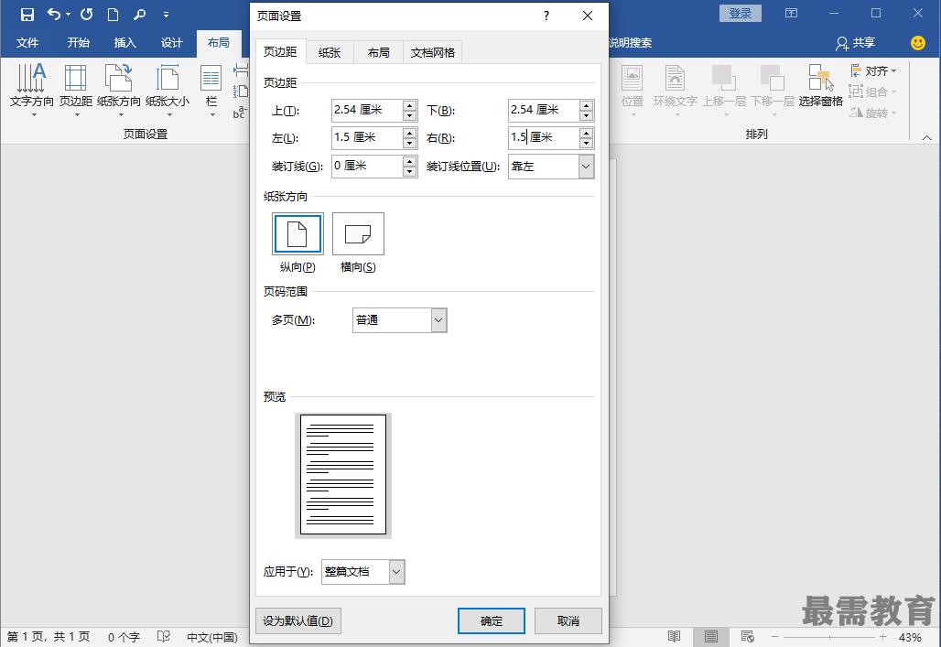Click the proofing book icon in status bar
The width and height of the screenshot is (941, 647).
pos(164,637)
